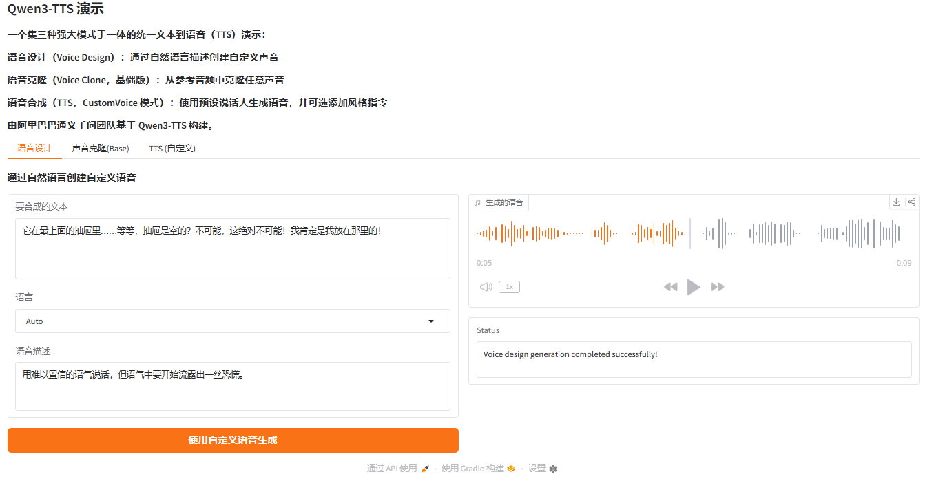Click the skip-forward icon in audio player
945x490 pixels.
pyautogui.click(x=717, y=287)
